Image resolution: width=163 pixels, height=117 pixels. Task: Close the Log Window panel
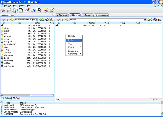pyautogui.click(x=1, y=102)
